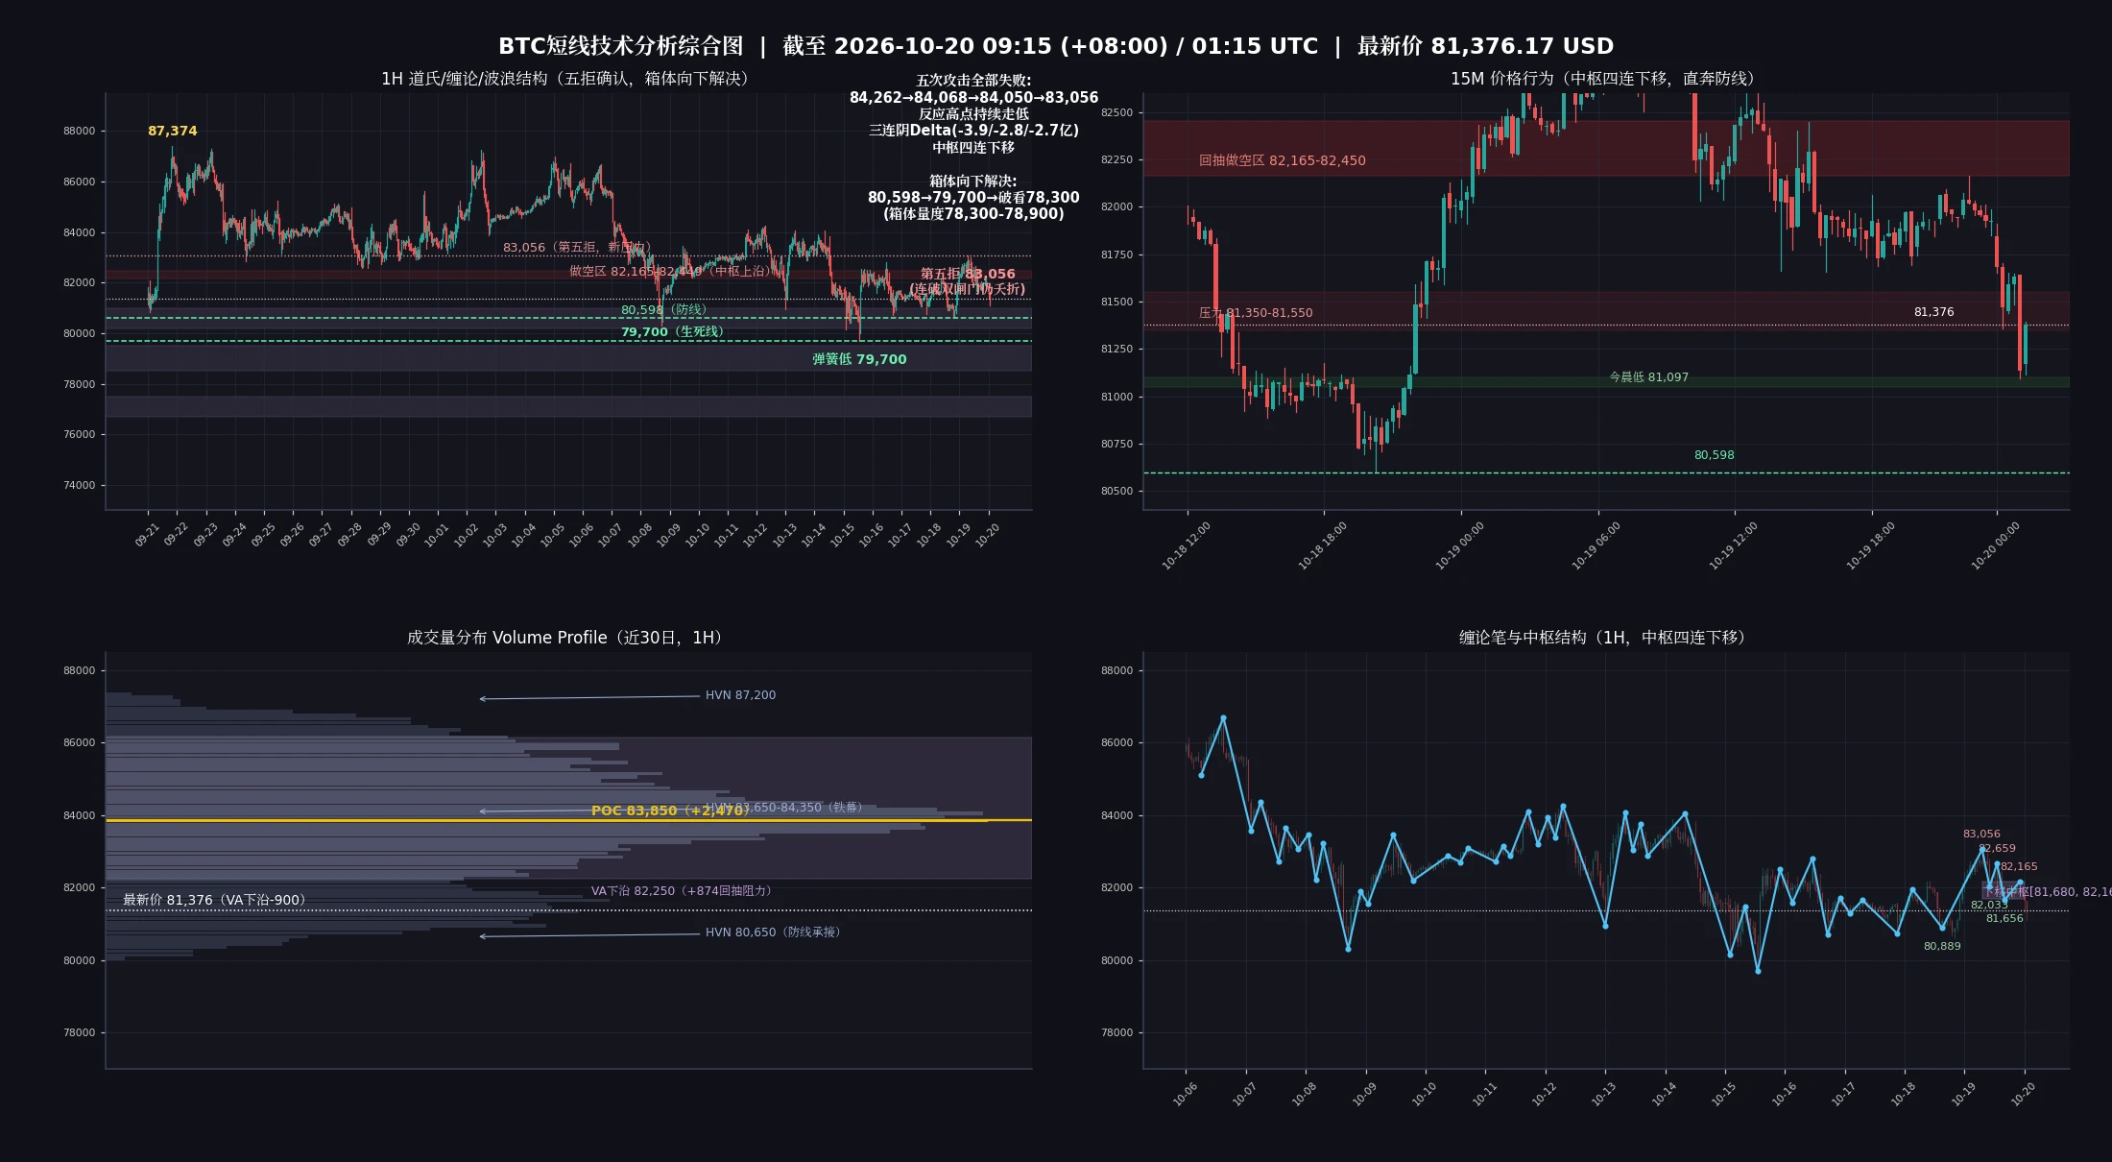Click the yellow '87,374' high label
Viewport: 2112px width, 1162px height.
click(x=172, y=131)
